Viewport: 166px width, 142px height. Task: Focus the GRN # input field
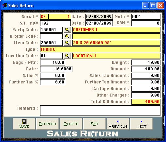click(146, 23)
